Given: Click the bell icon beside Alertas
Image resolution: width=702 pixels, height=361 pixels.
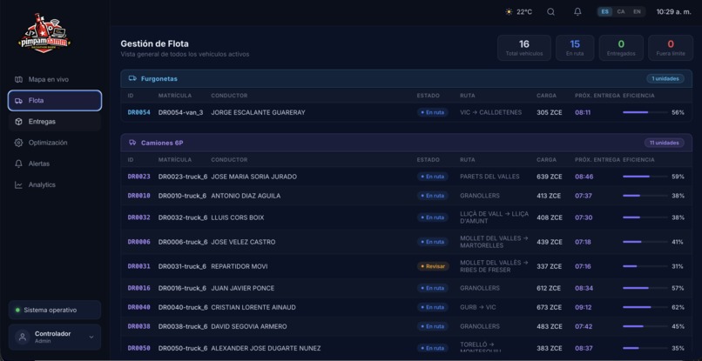Looking at the screenshot, I should [x=18, y=164].
